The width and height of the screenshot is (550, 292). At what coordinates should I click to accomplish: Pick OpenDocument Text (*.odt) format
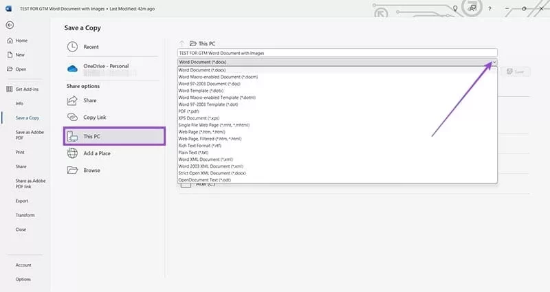[x=205, y=179]
